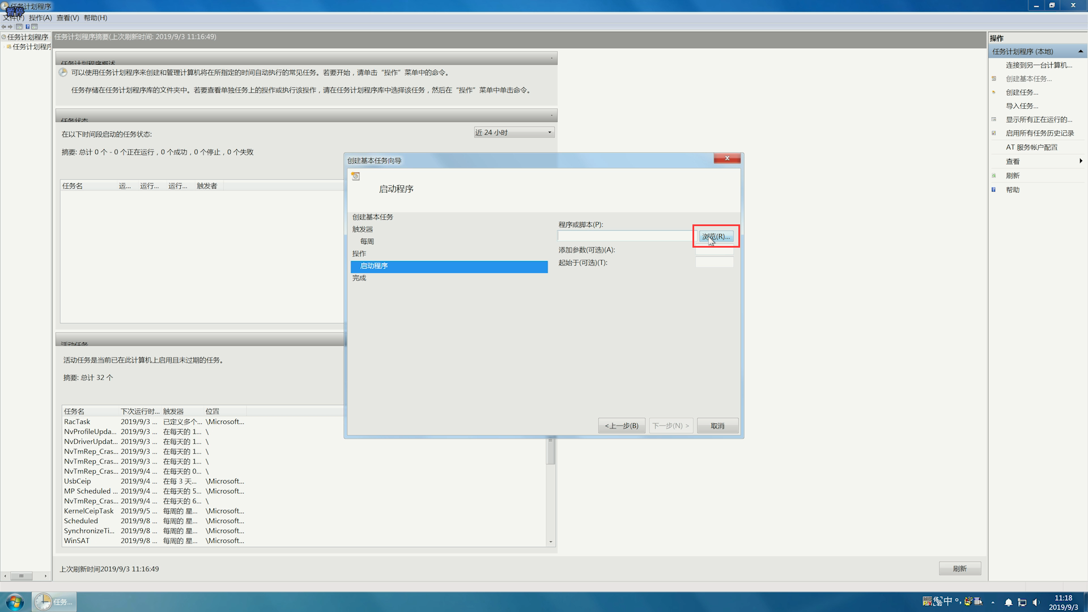Click the right arrow of tree horizontal scrollbar
This screenshot has width=1088, height=612.
(x=45, y=576)
